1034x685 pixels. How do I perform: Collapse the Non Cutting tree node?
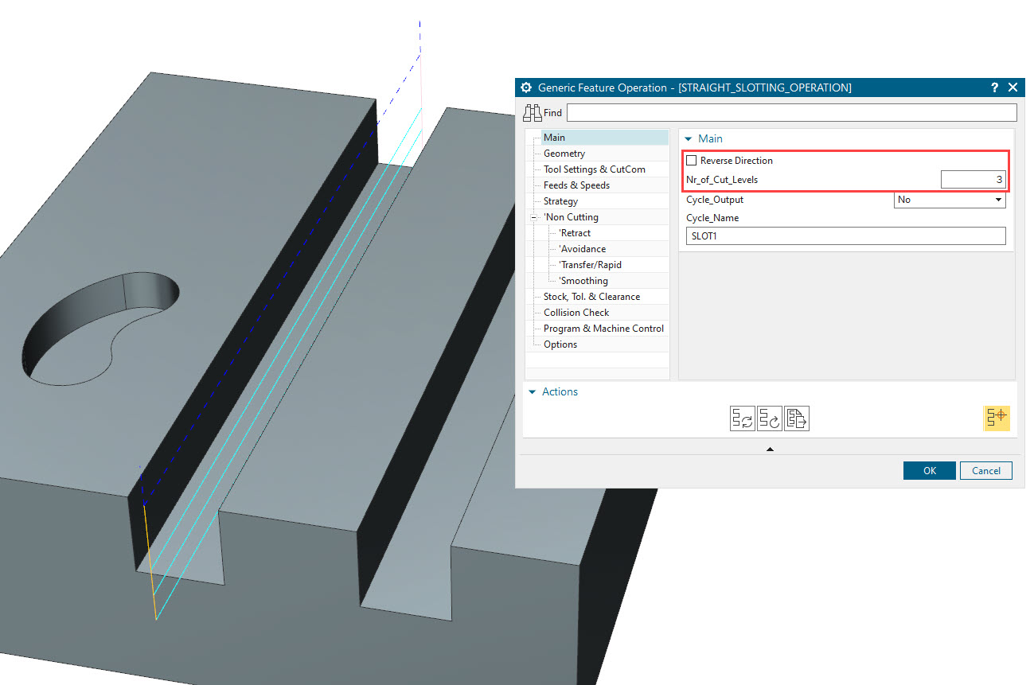click(533, 216)
